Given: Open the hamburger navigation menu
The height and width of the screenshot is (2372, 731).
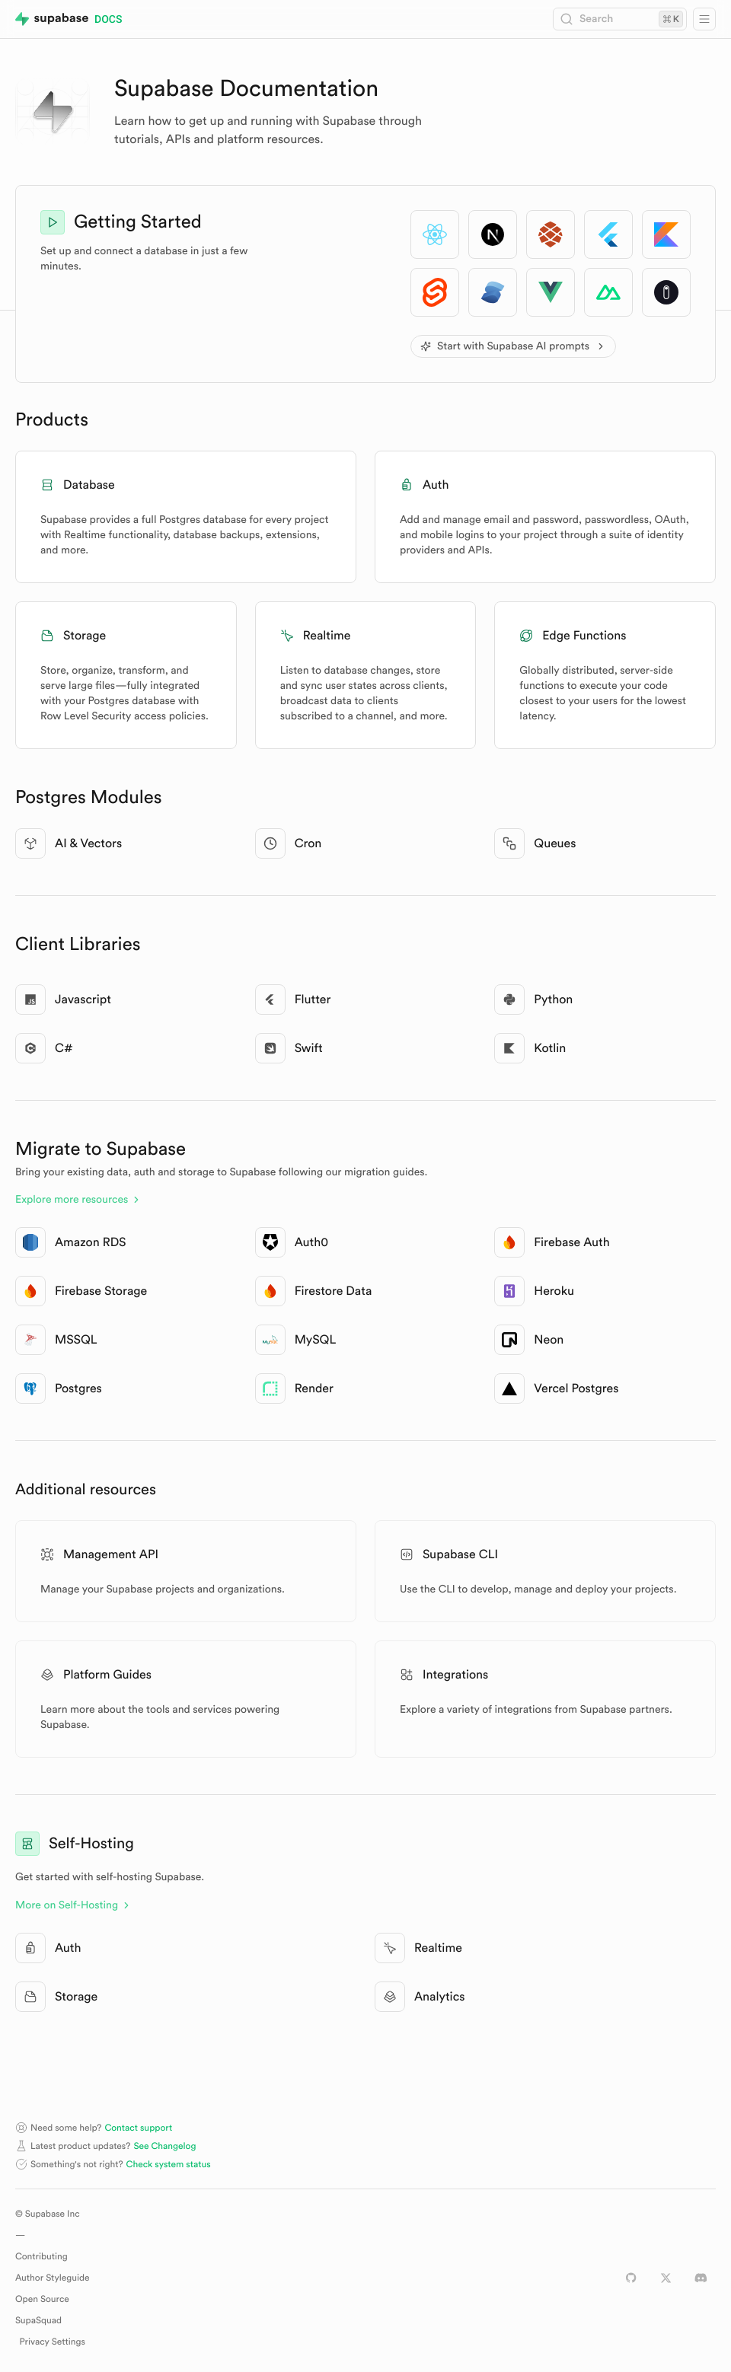Looking at the screenshot, I should click(x=704, y=18).
